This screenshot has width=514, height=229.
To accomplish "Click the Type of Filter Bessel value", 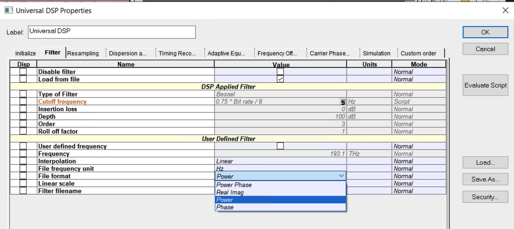I will tap(281, 94).
